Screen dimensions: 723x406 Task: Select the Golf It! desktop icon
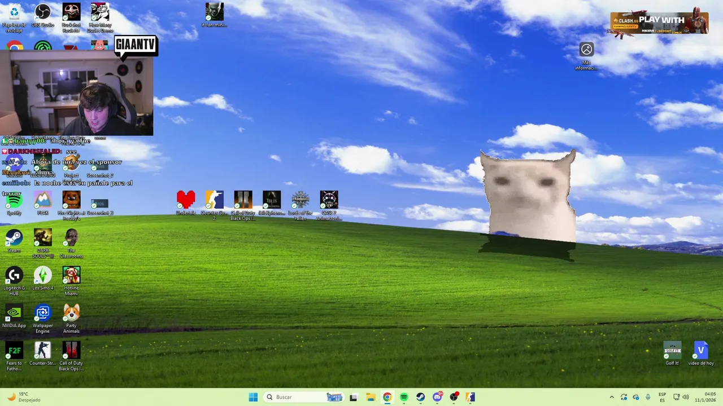pyautogui.click(x=672, y=354)
